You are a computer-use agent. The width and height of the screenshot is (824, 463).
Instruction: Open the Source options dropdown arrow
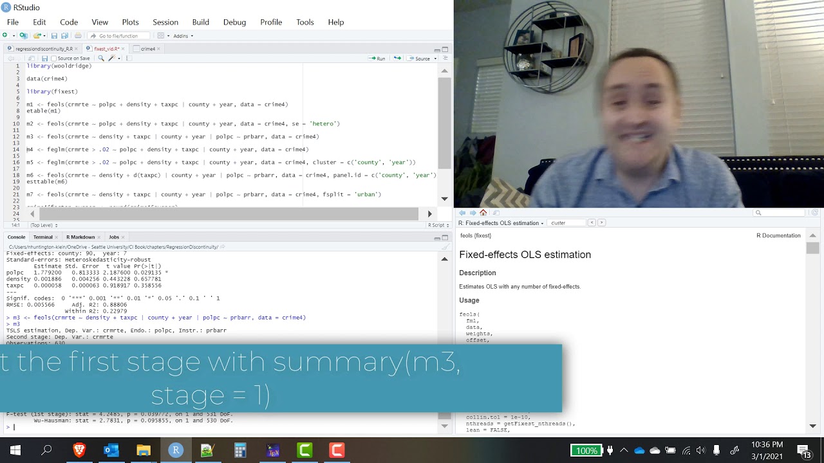coord(435,59)
